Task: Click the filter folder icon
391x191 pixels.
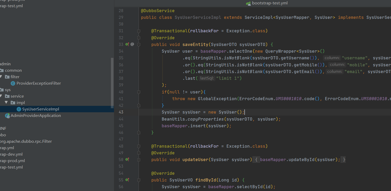Action: point(7,77)
